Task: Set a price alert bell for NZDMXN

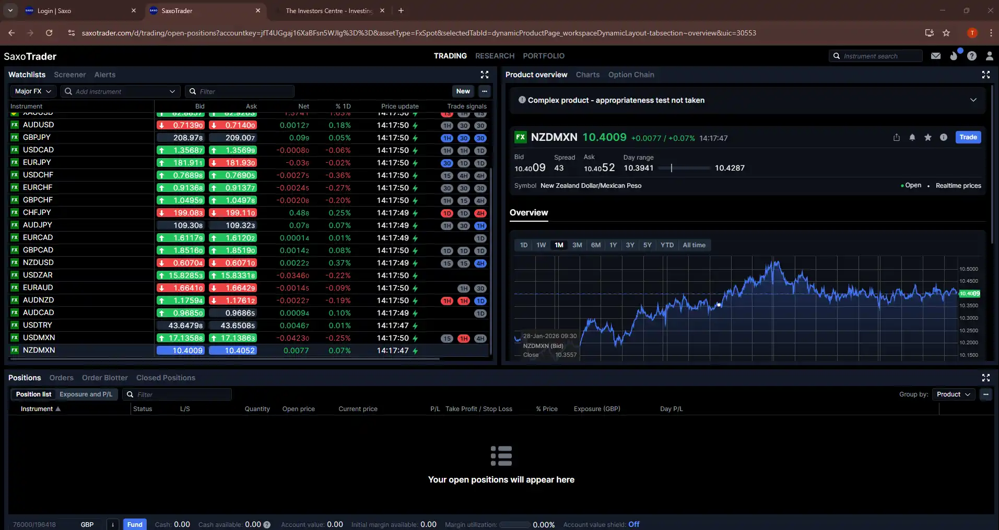Action: (912, 137)
